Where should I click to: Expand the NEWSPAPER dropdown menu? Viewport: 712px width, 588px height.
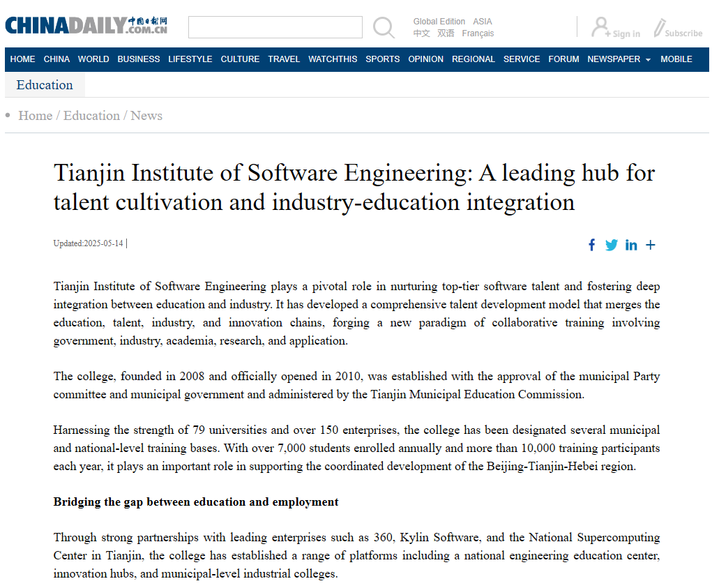(x=619, y=59)
